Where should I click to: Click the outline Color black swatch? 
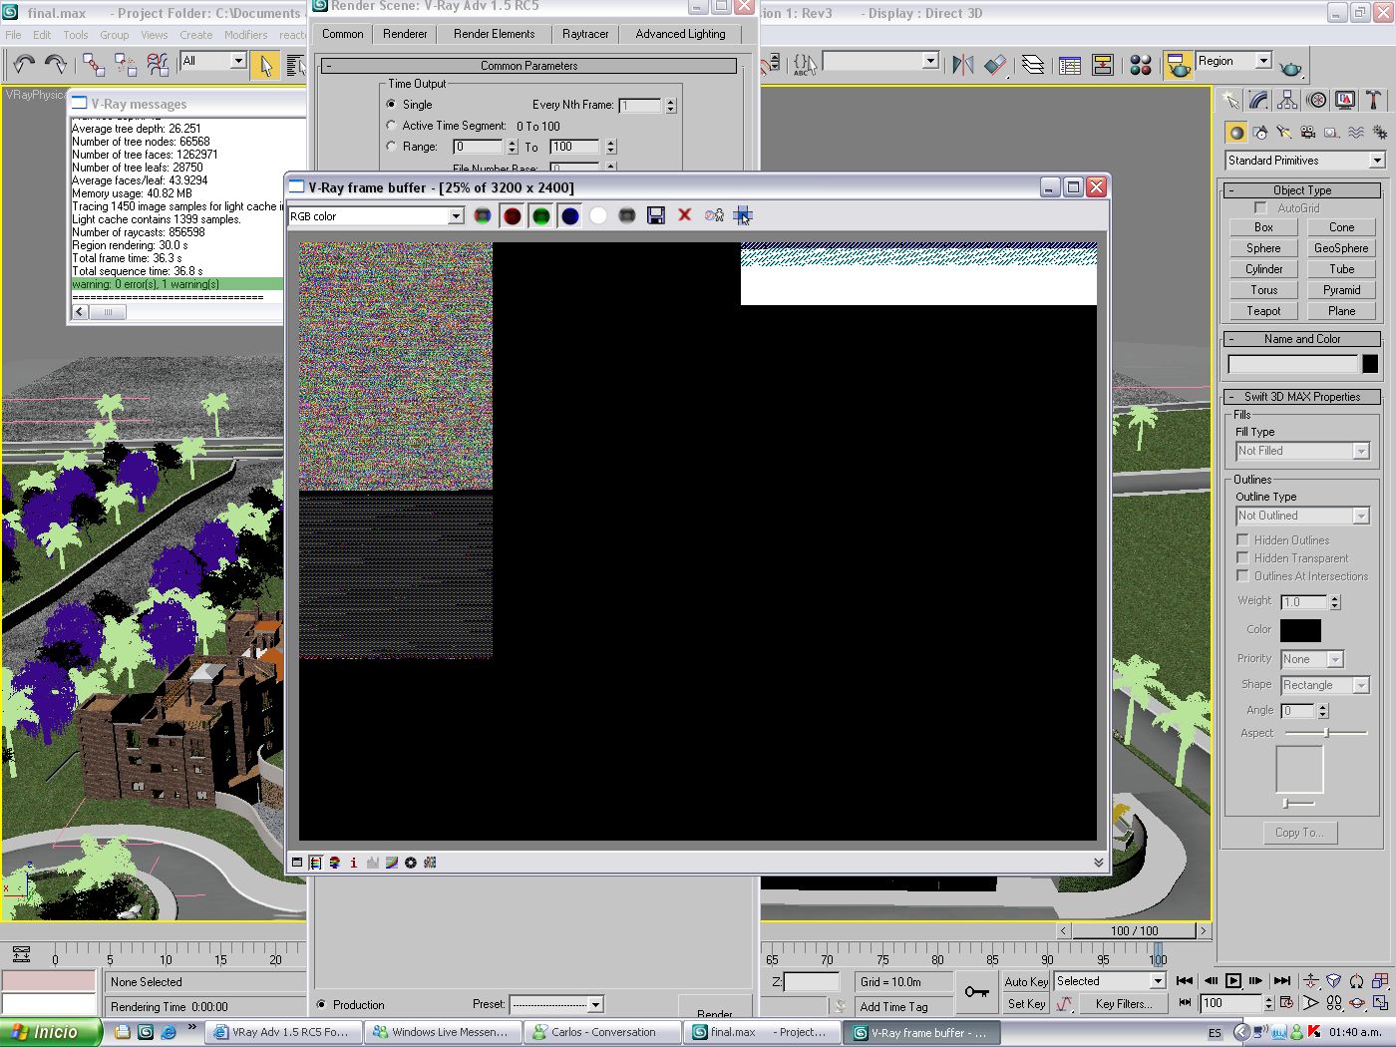coord(1300,630)
